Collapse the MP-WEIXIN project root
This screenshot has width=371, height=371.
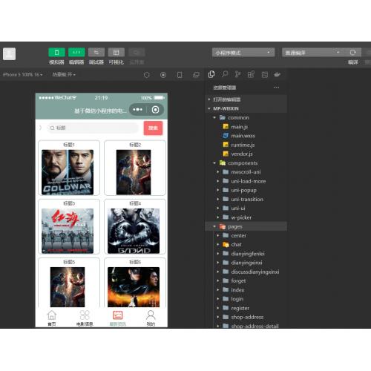[246, 108]
